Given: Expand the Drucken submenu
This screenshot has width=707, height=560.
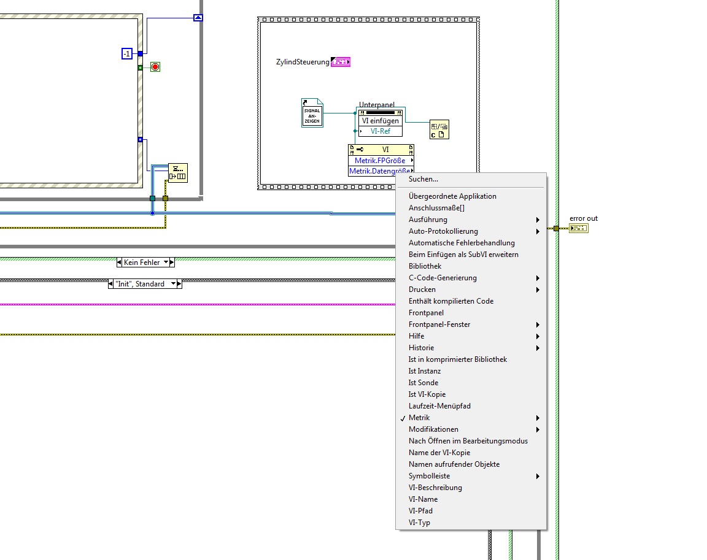Looking at the screenshot, I should tap(471, 290).
